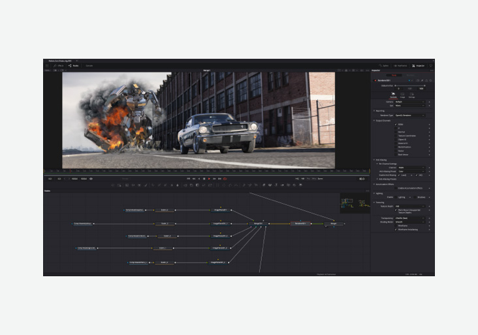Toggle the HiQ render quality button
478x335 pixels.
click(x=297, y=179)
